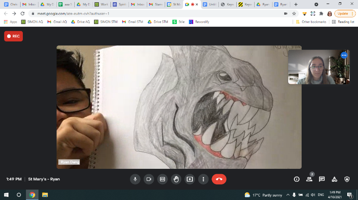Open more options three-dot menu in call bar
Viewport: 358px width, 200px height.
pyautogui.click(x=203, y=179)
